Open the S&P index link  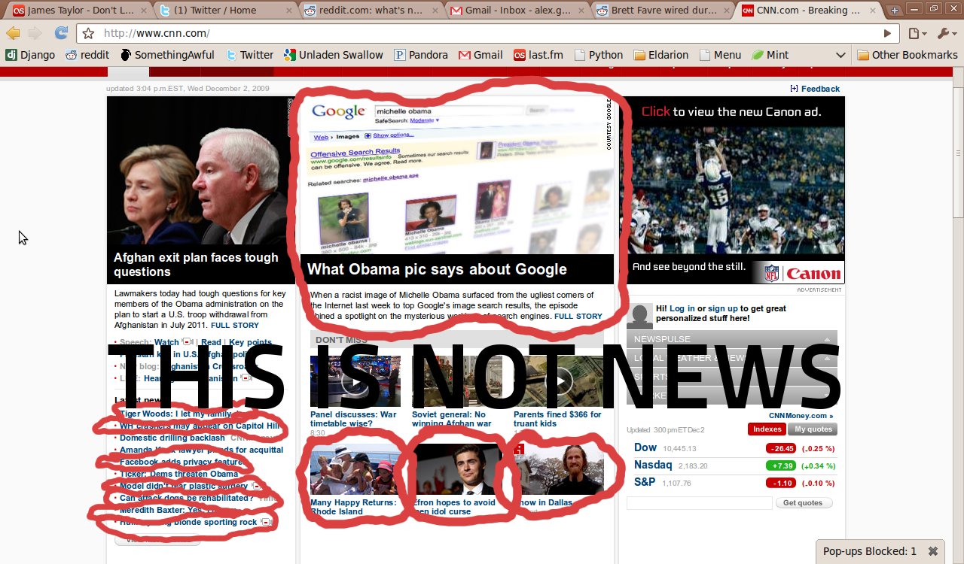tap(644, 482)
